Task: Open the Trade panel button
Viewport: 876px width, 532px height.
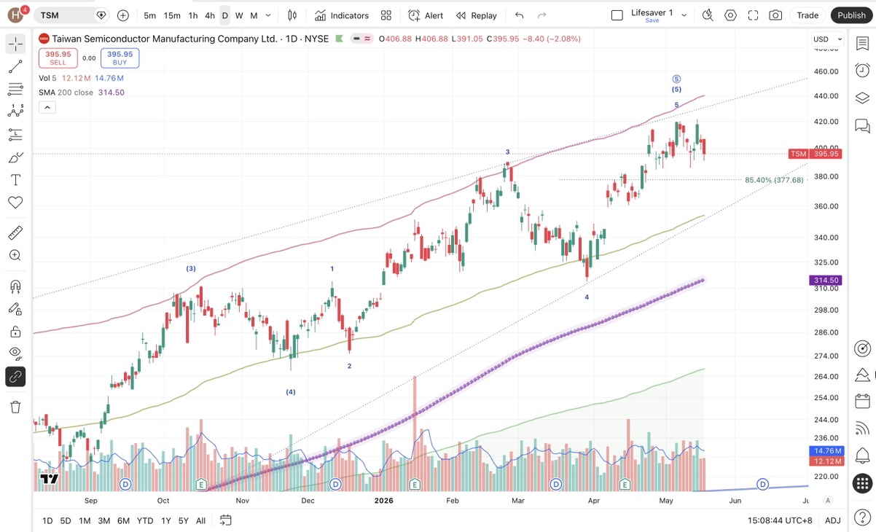Action: tap(807, 15)
